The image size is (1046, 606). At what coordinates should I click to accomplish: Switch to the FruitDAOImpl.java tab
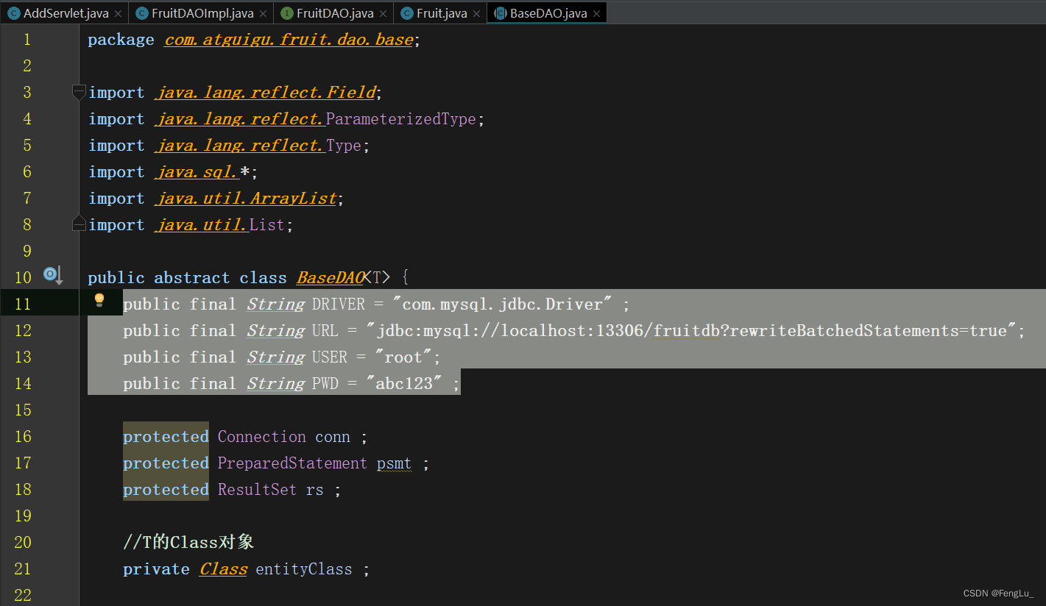click(x=202, y=13)
